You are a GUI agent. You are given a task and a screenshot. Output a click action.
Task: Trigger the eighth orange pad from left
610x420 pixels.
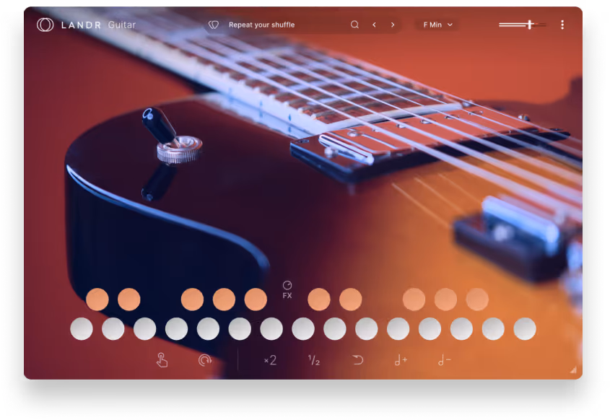pos(414,299)
